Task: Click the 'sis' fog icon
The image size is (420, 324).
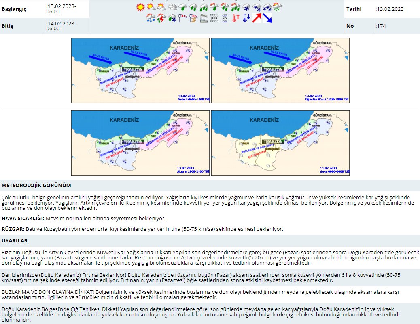Action: coord(225,18)
